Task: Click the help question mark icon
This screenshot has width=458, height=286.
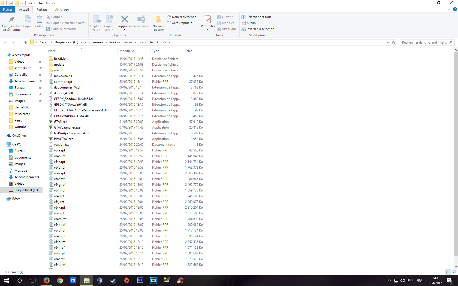Action: 455,9
